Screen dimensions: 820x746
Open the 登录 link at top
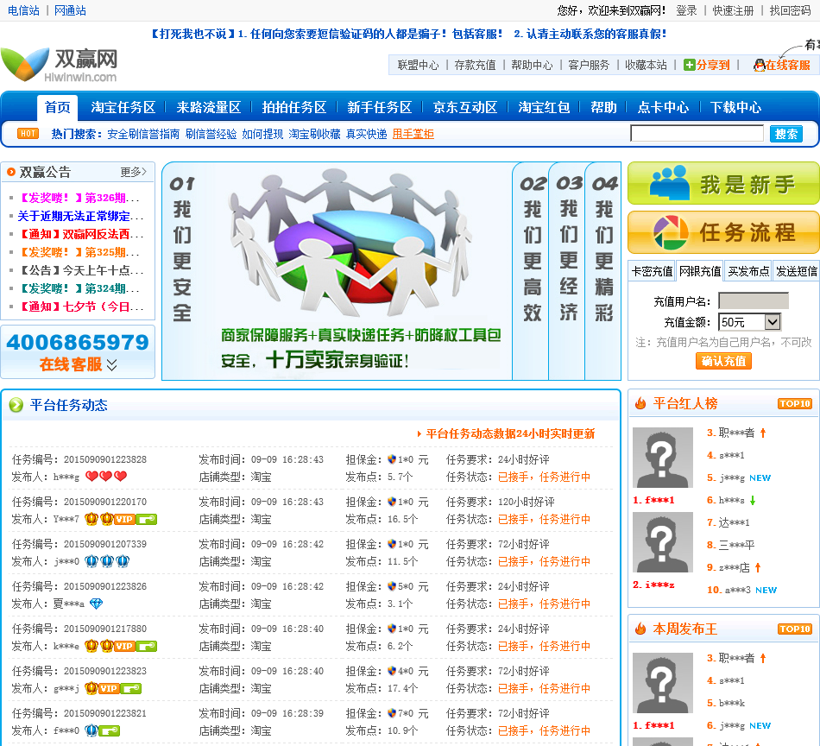[x=686, y=10]
